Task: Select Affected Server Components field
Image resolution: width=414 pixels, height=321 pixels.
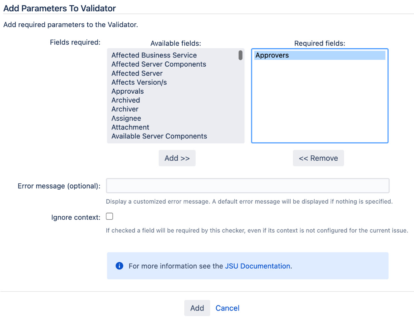Action: coord(159,64)
